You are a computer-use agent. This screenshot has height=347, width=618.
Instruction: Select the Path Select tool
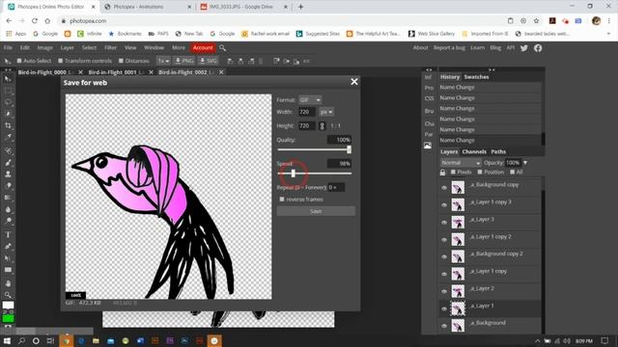click(x=8, y=258)
